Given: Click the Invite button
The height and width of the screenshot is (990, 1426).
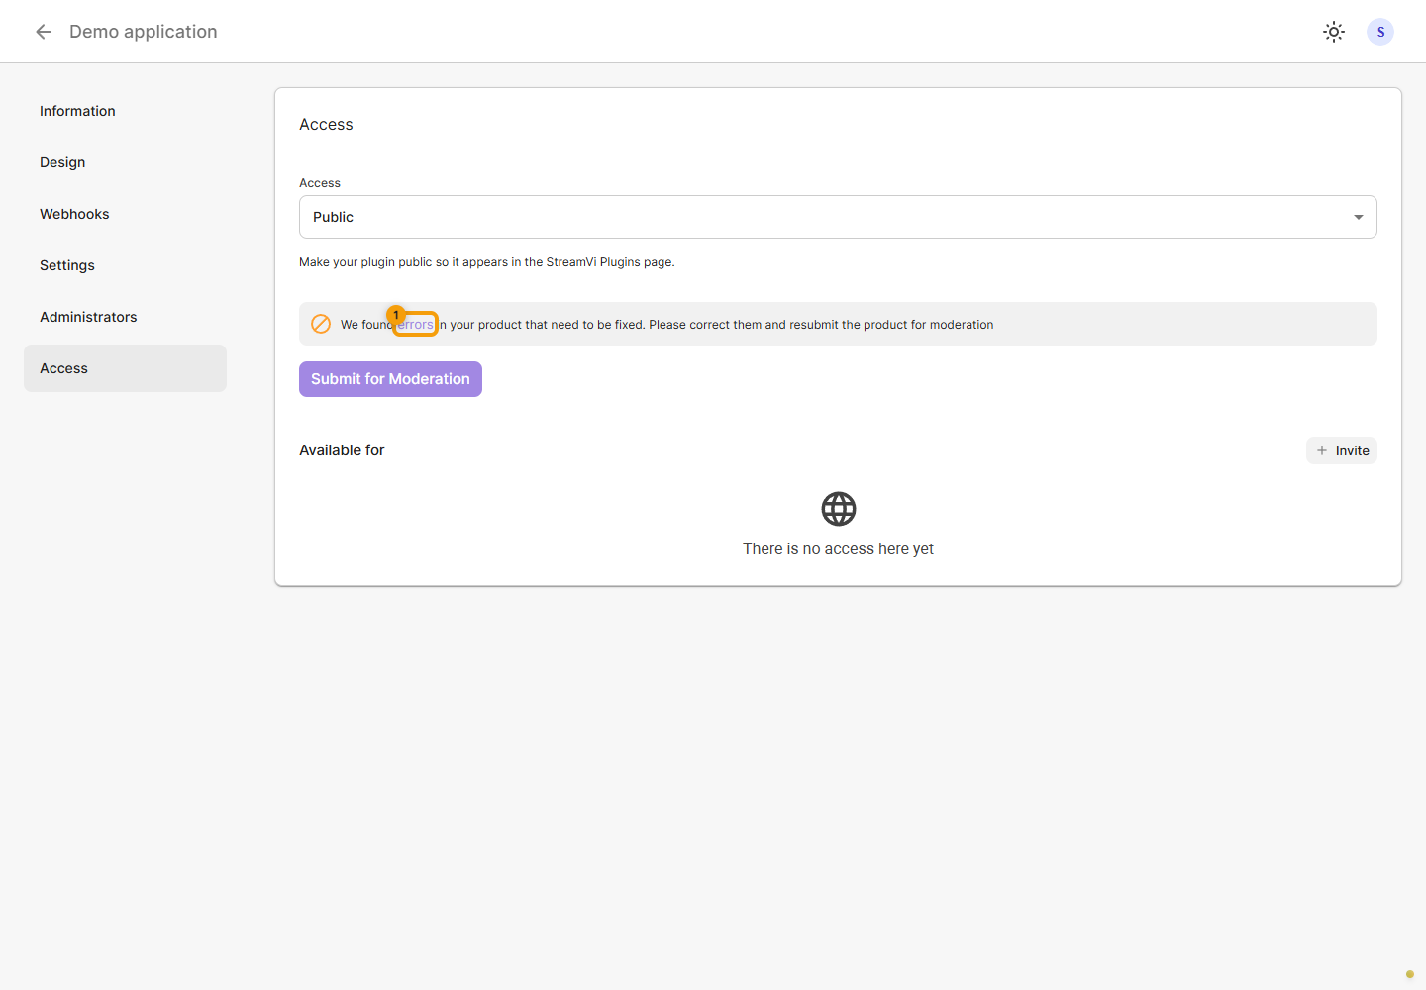Looking at the screenshot, I should (1342, 450).
